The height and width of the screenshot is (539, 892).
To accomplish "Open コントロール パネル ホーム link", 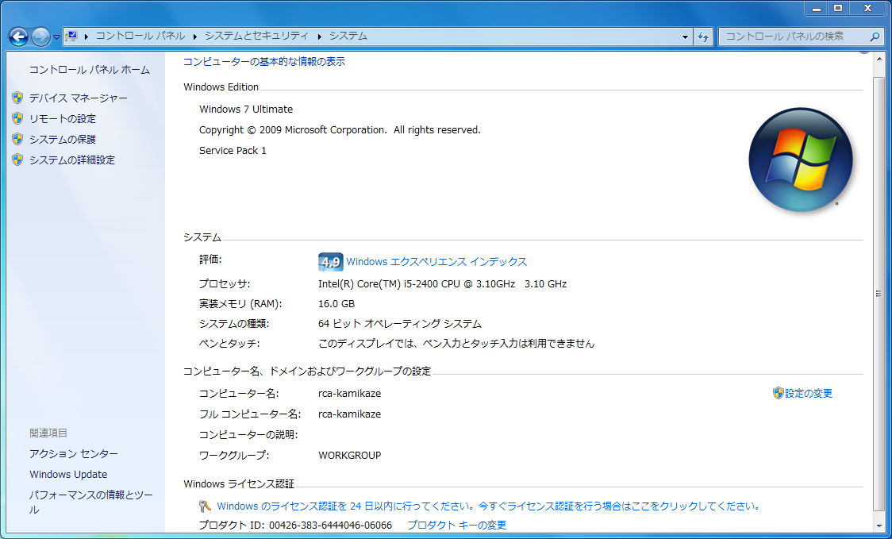I will 90,70.
